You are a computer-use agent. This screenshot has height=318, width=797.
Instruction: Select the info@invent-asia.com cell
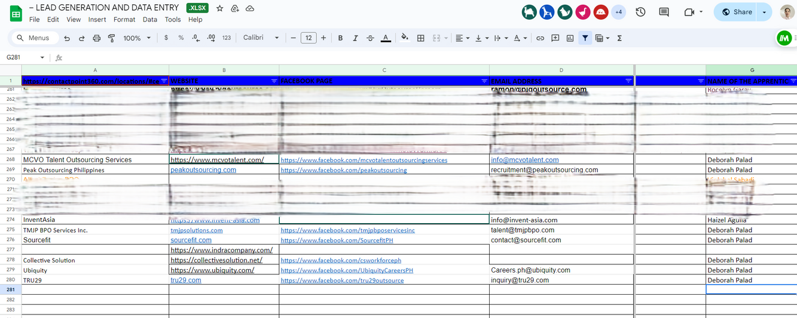pyautogui.click(x=561, y=220)
